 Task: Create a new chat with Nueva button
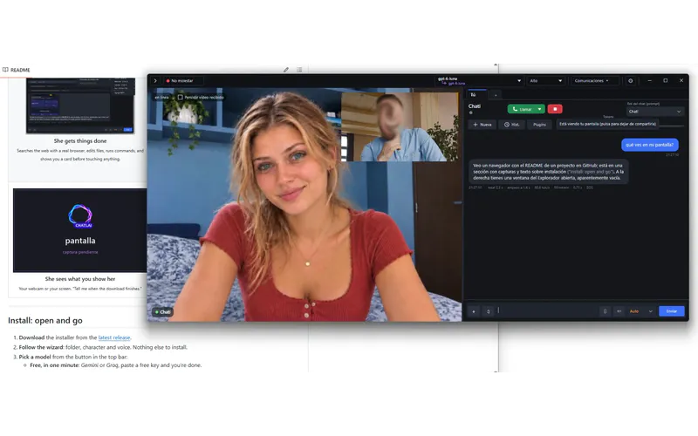click(x=482, y=125)
